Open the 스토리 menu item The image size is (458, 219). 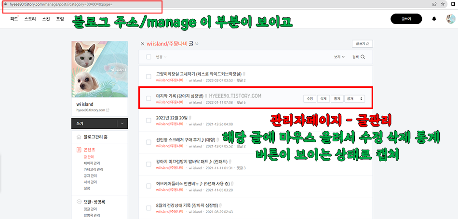tap(30, 19)
